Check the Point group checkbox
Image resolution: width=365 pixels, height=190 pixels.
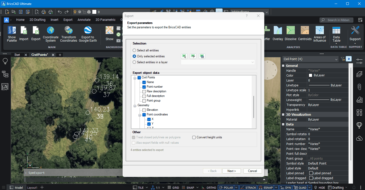pos(144,101)
